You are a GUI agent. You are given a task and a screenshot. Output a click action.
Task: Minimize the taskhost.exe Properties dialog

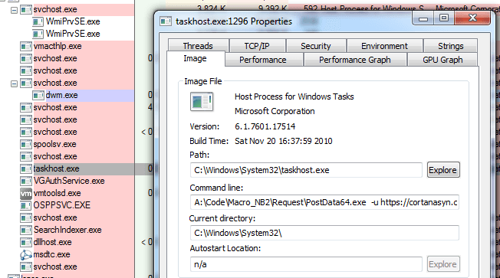423,18
